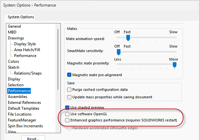
Task: Click the Magnetic mate proximity slider handle
Action: click(x=175, y=65)
